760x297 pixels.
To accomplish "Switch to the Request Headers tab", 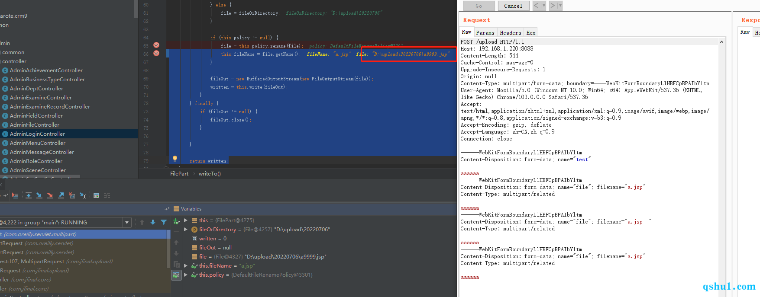I will coord(511,32).
